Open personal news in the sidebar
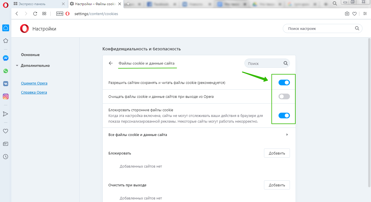Image resolution: width=371 pixels, height=202 pixels. (x=5, y=144)
